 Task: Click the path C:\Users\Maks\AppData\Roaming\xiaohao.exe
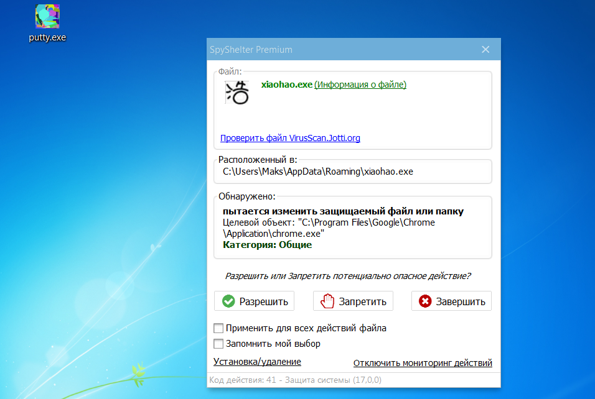pyautogui.click(x=318, y=172)
